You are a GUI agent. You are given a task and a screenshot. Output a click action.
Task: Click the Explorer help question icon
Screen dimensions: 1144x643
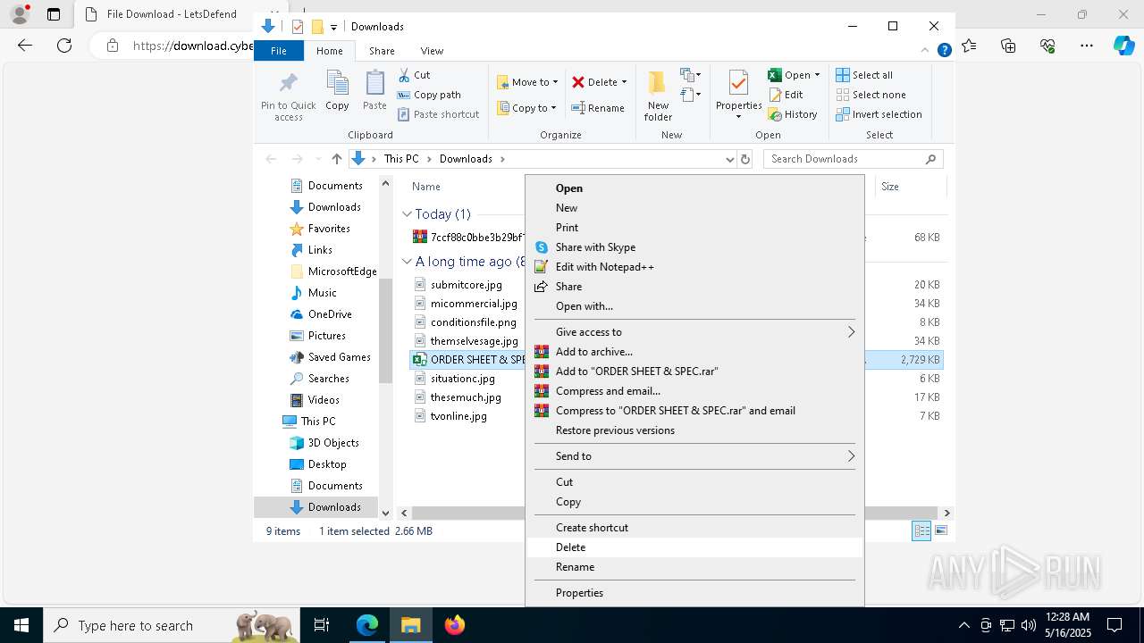point(944,51)
